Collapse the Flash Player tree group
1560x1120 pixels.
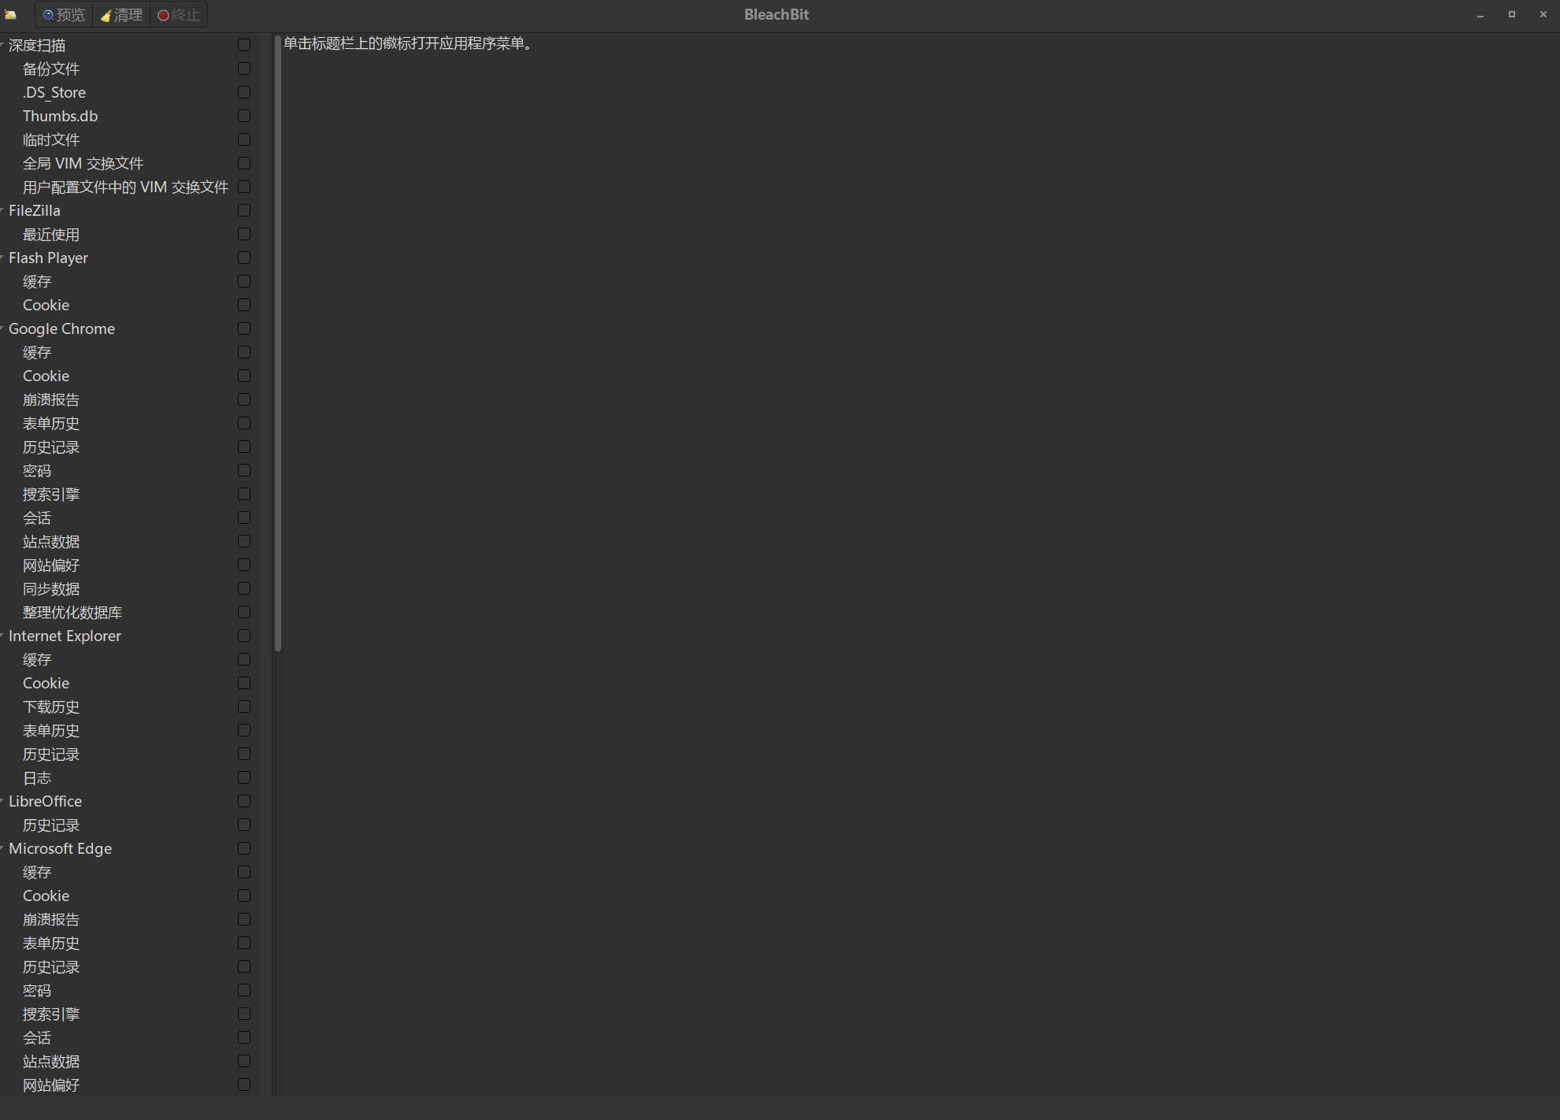(2, 258)
